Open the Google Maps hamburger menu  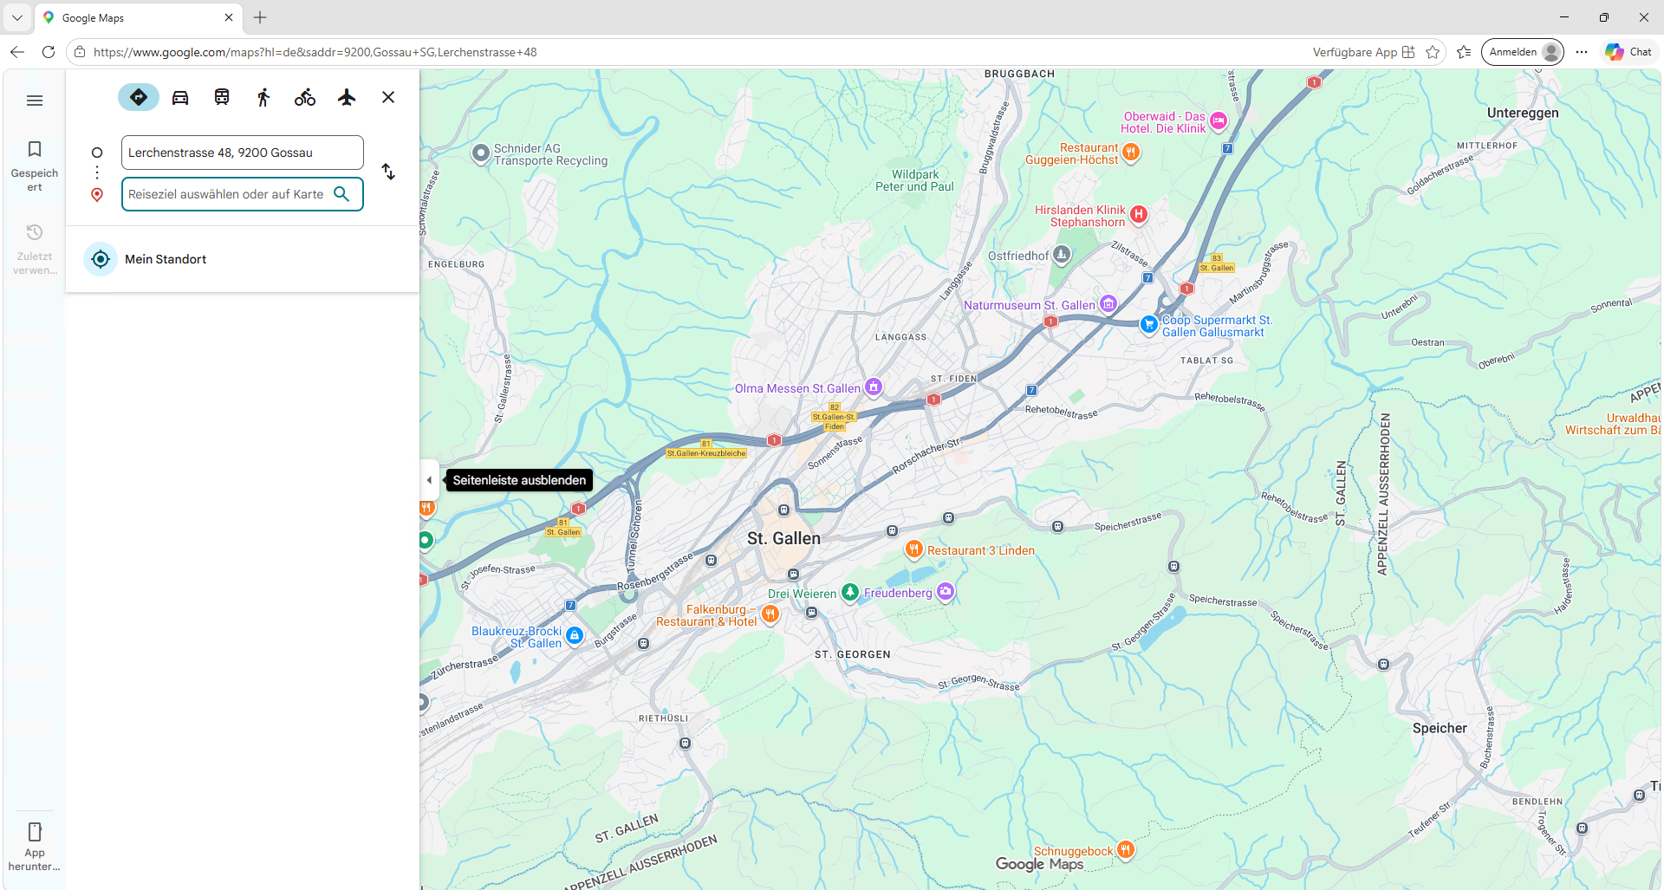35,101
